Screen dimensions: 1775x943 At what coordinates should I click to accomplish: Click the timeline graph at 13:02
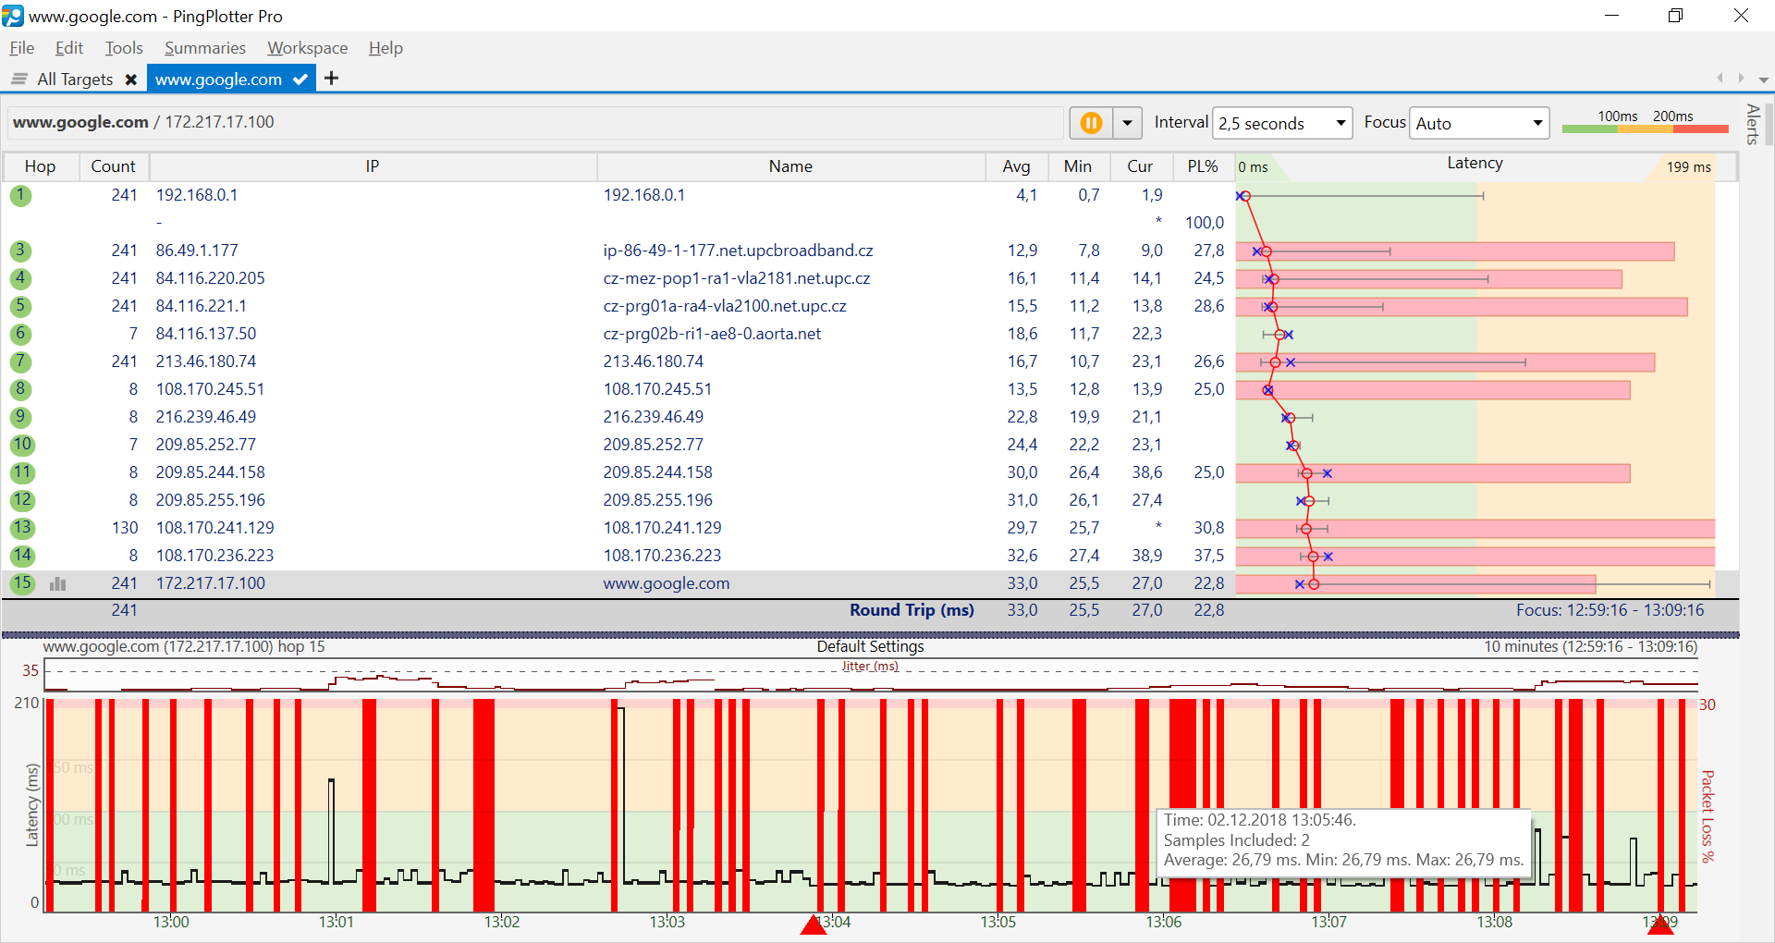502,804
